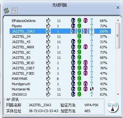This screenshot has width=123, height=118.
Task: Click the wireless radio antenna button
Action: [112, 107]
